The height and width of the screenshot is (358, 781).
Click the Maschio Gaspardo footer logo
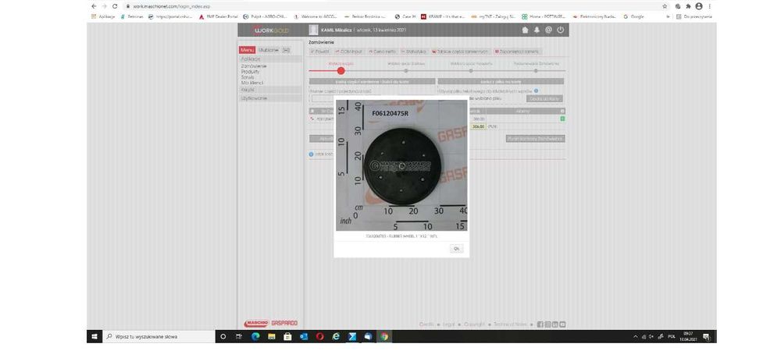(x=270, y=323)
